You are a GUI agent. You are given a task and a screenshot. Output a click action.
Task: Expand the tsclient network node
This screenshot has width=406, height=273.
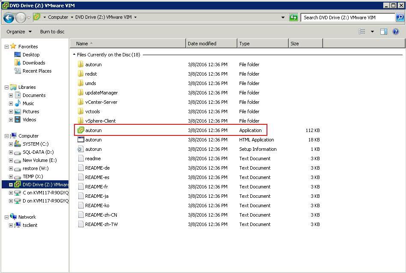[11, 225]
